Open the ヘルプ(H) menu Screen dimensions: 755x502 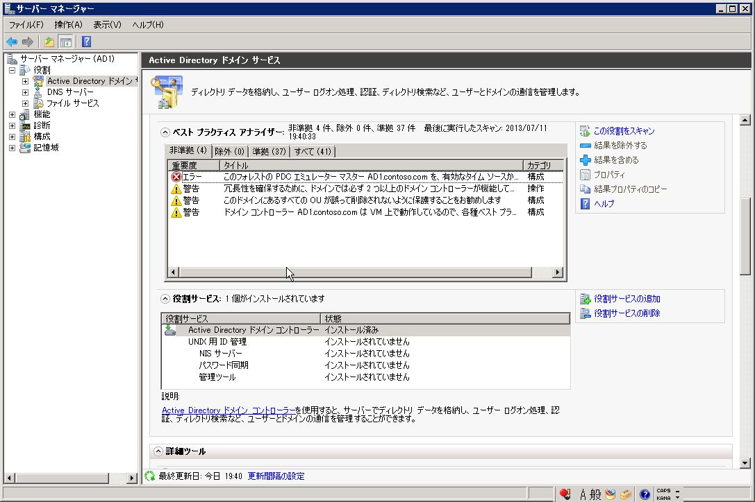pyautogui.click(x=148, y=24)
